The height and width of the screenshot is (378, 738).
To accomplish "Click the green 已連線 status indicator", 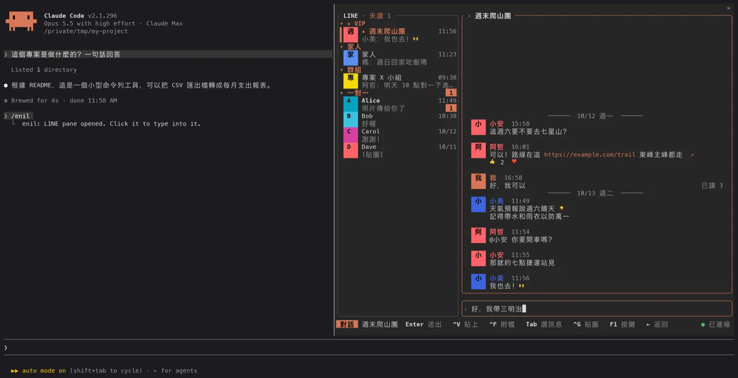I will coord(715,325).
